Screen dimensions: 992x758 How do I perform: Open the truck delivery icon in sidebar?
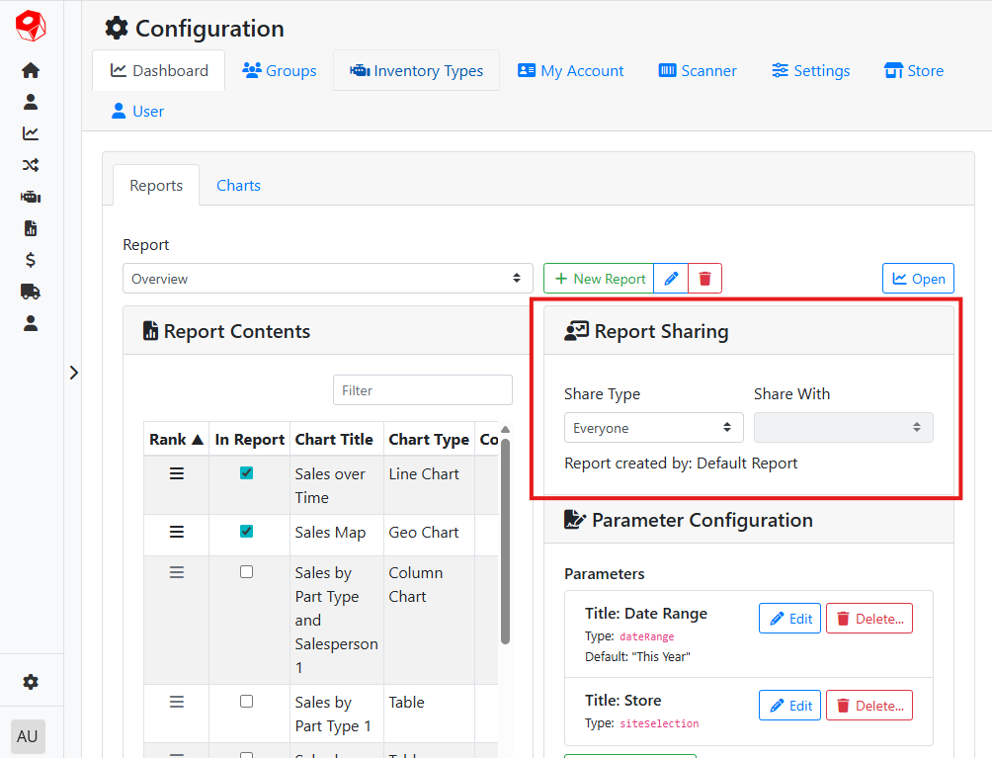[31, 292]
